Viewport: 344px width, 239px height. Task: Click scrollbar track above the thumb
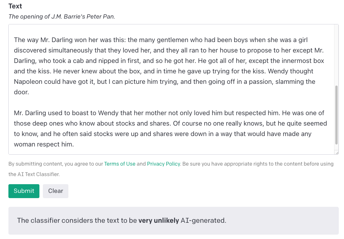[336, 52]
